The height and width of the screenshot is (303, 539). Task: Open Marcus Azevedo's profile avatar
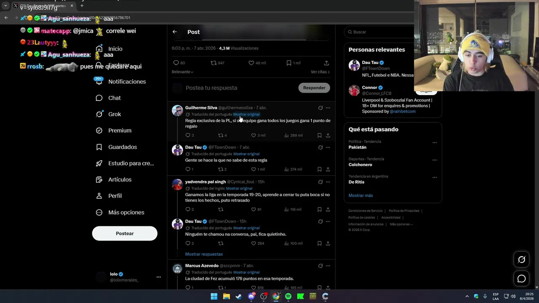point(177,269)
